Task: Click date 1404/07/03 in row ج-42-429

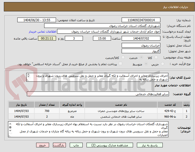Action: pos(21,111)
